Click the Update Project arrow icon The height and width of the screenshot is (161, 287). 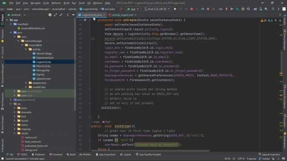coord(226,9)
